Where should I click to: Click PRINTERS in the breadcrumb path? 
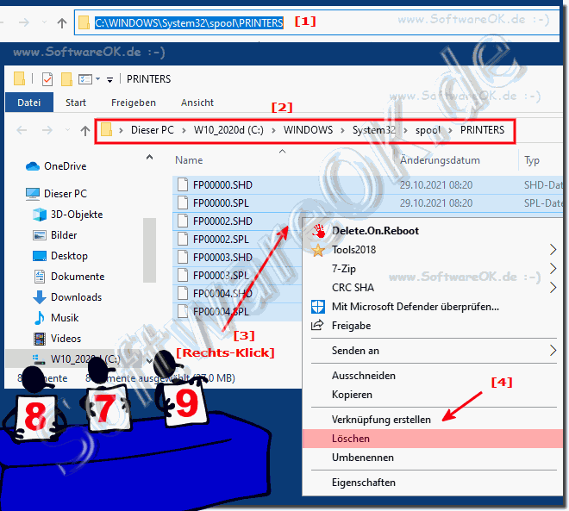pos(482,130)
